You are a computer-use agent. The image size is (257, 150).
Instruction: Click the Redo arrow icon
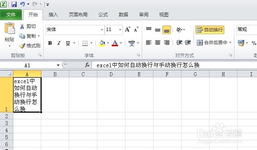pos(35,4)
